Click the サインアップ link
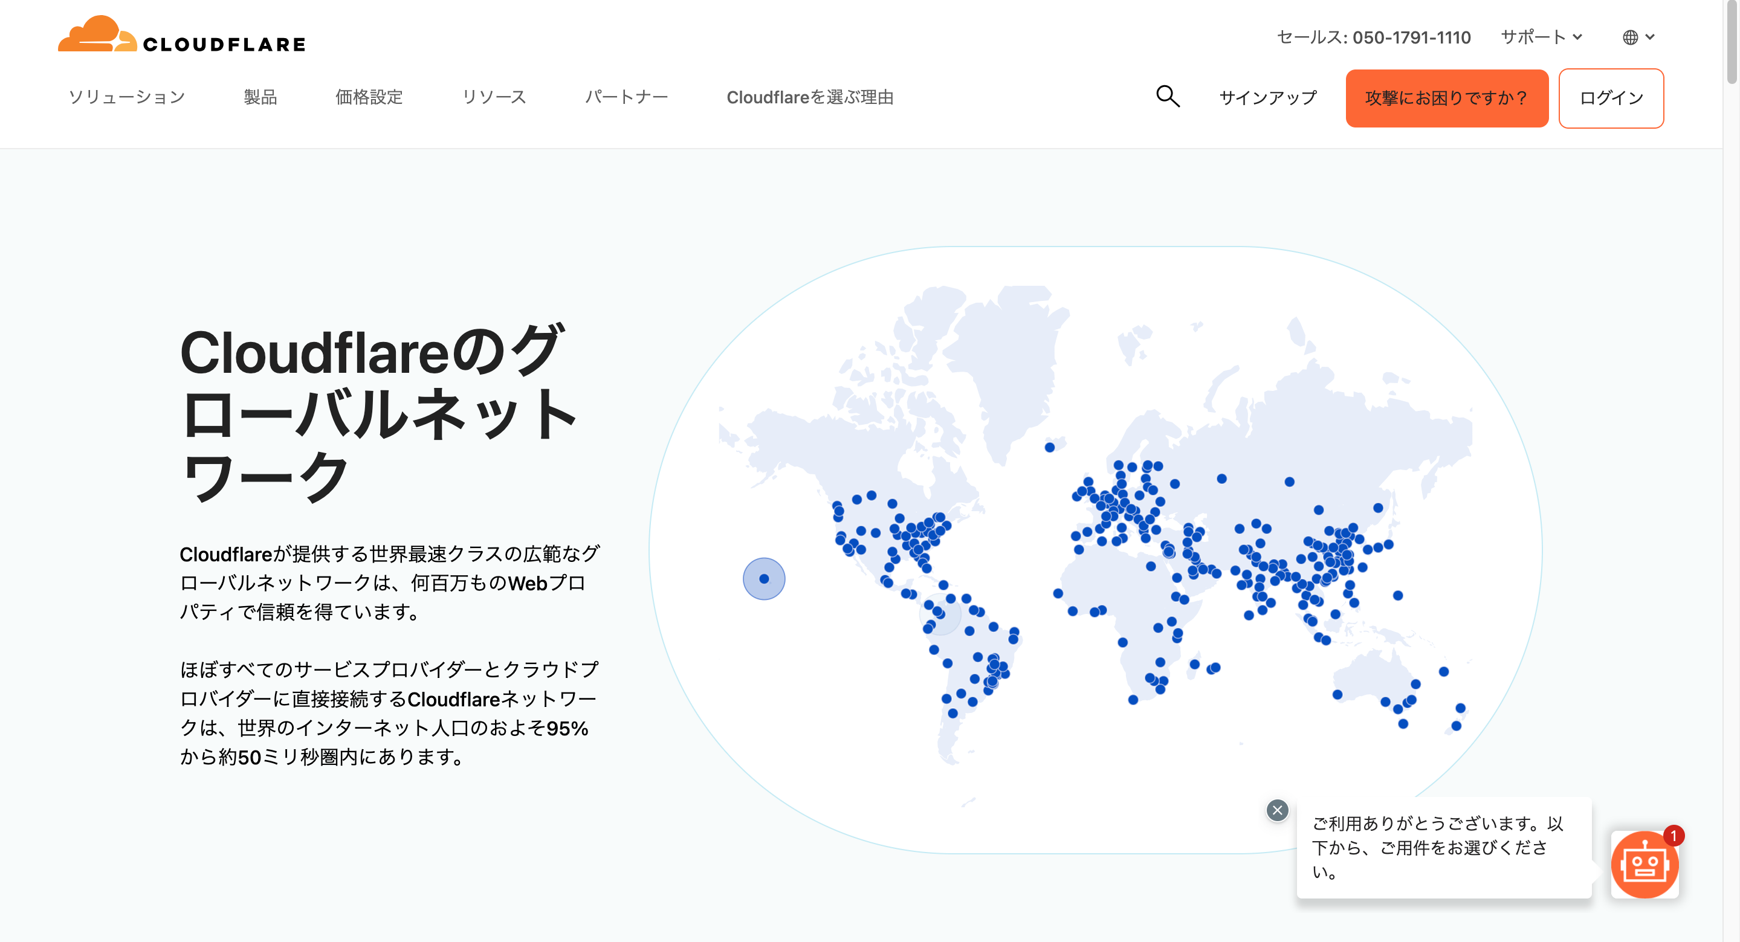1740x942 pixels. 1268,98
